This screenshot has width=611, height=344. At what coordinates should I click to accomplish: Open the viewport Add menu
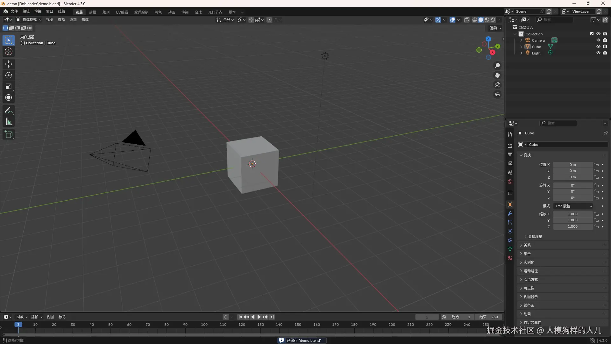point(73,20)
